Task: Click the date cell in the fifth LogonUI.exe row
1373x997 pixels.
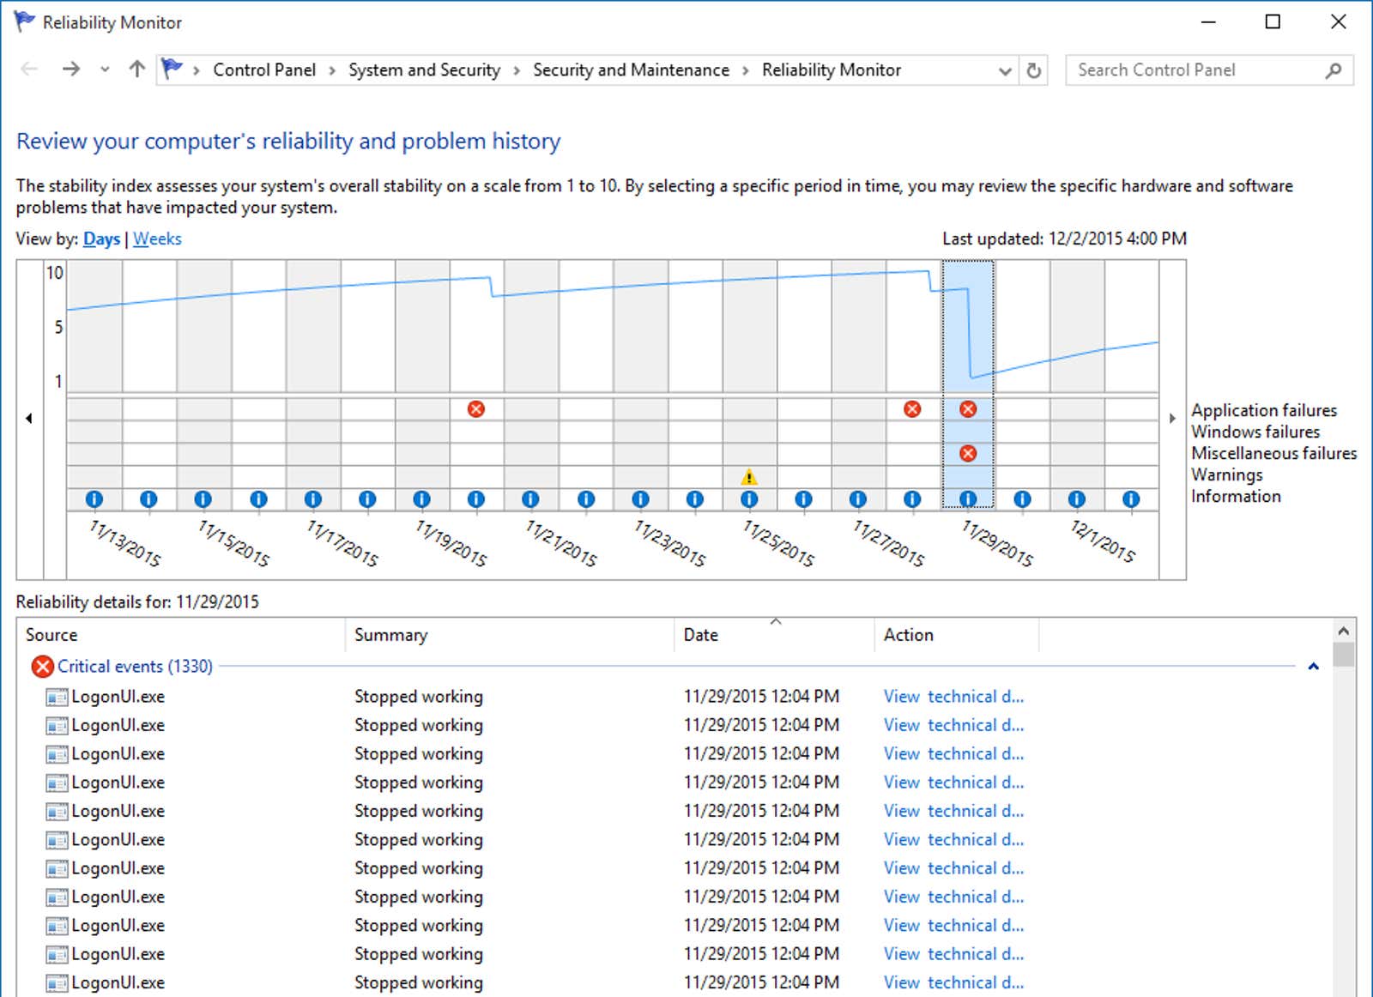Action: click(x=761, y=811)
